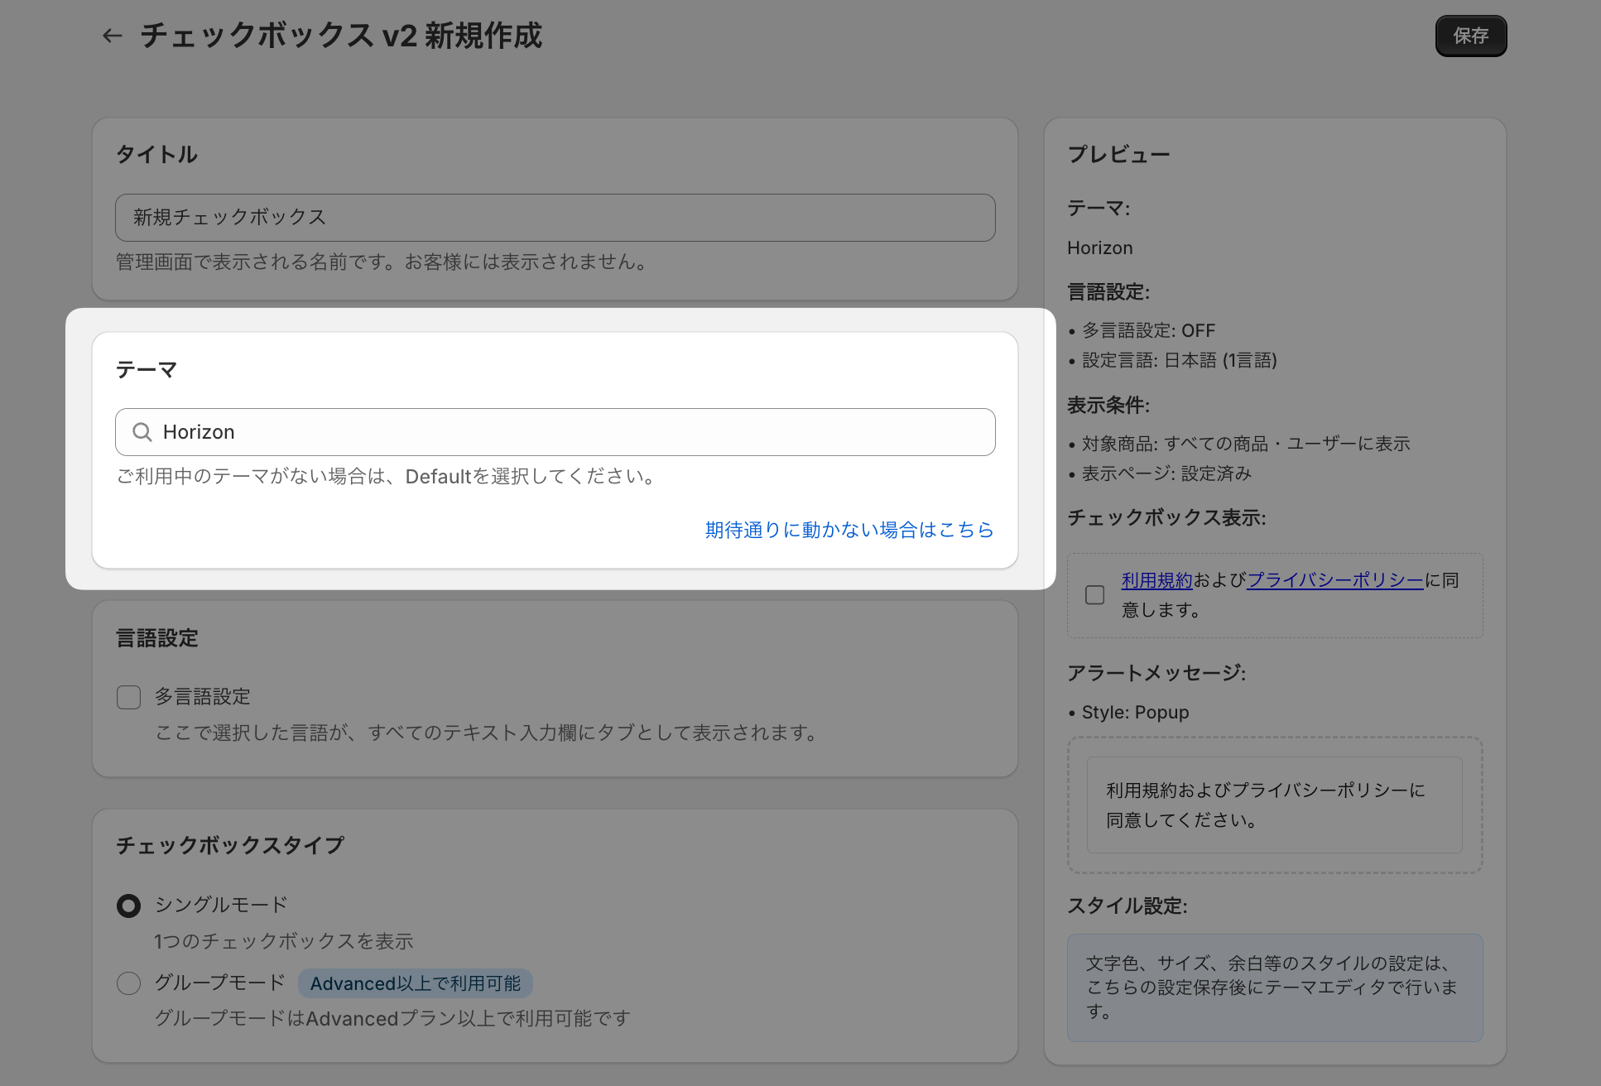
Task: Click the 多言語設定 label text
Action: tap(203, 697)
